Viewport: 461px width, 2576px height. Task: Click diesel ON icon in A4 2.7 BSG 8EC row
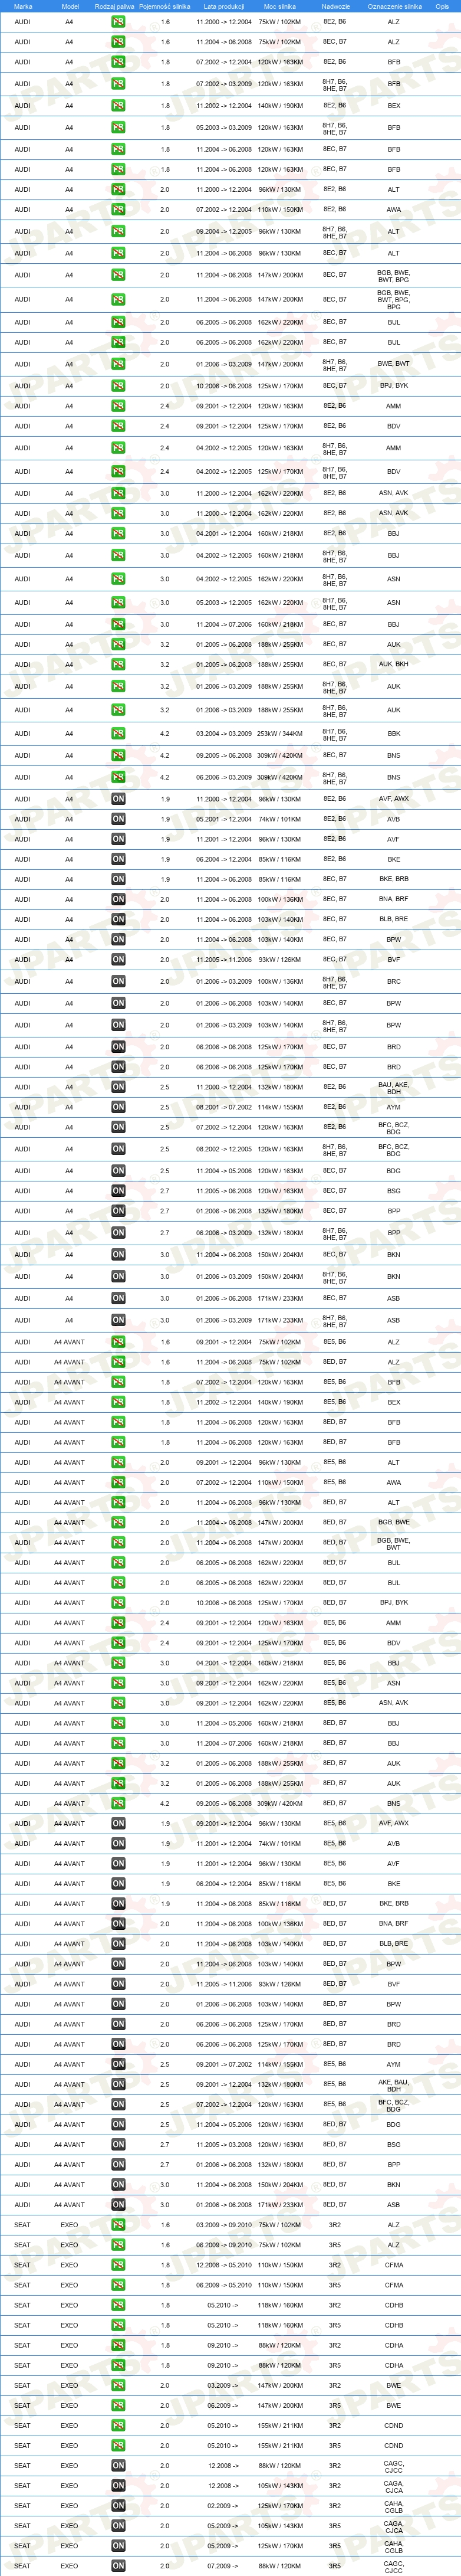click(118, 1191)
